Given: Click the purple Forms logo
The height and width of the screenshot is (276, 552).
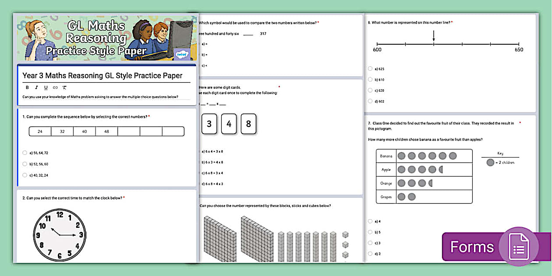Looking at the screenshot, I should pyautogui.click(x=472, y=246).
